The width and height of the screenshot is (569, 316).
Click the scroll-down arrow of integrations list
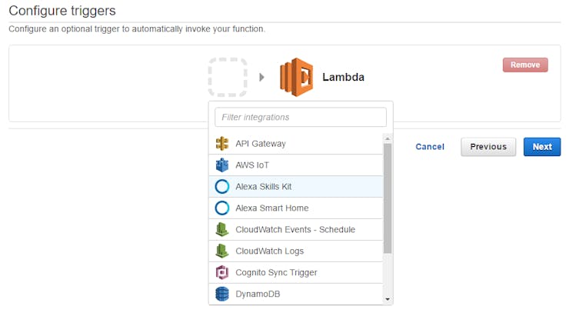[388, 299]
